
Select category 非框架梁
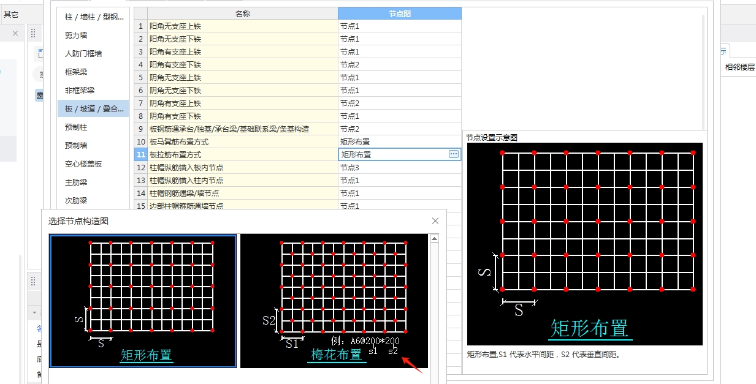94,91
